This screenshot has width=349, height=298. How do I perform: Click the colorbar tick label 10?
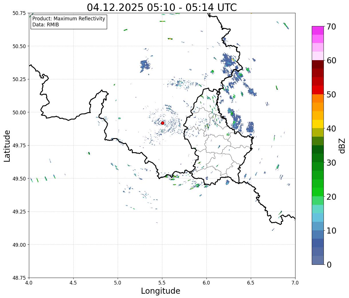pos(331,231)
